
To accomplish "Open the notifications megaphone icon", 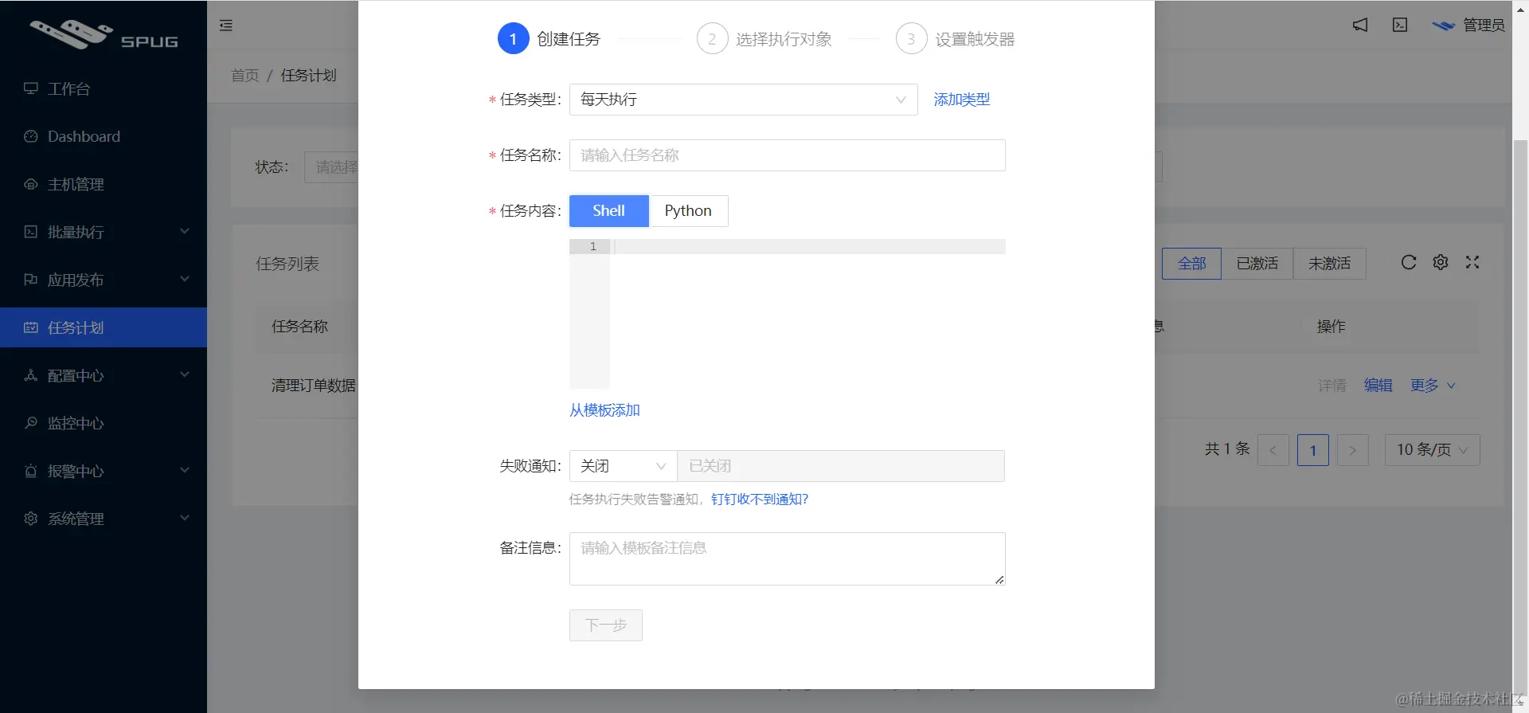I will [x=1360, y=25].
